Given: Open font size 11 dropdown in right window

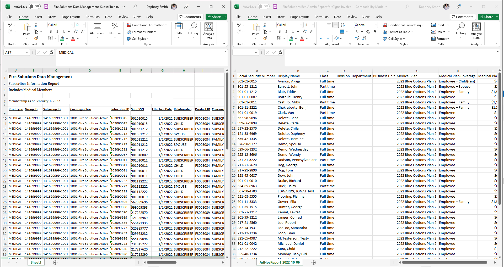Looking at the screenshot, I should click(313, 25).
